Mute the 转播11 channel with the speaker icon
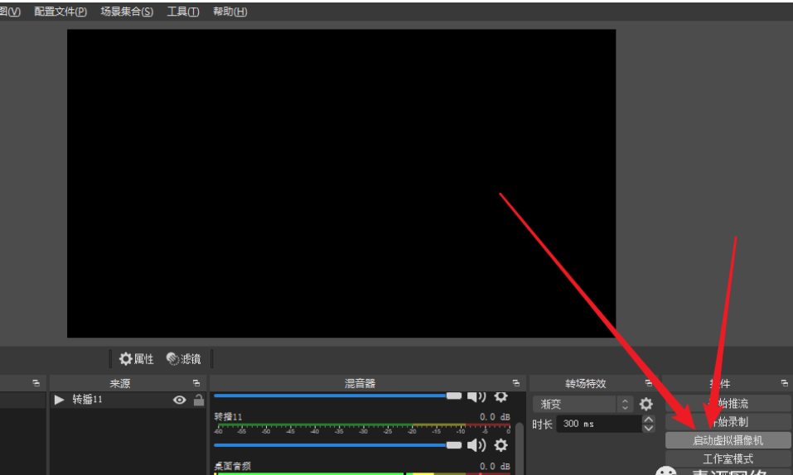The height and width of the screenshot is (475, 793). tap(476, 445)
